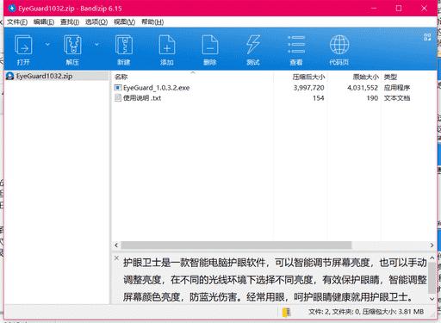Click the Test archive (测试) lightning icon

pos(253,45)
